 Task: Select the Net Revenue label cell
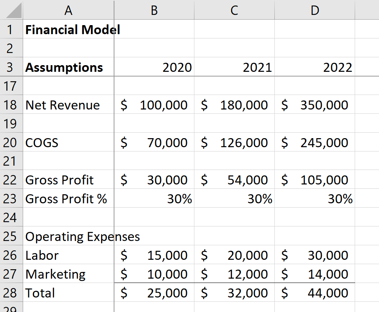68,105
